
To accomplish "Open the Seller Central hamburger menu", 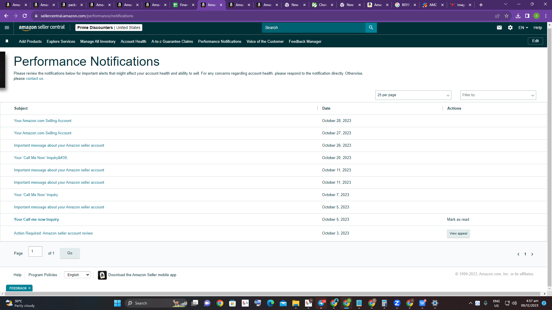I will click(7, 28).
